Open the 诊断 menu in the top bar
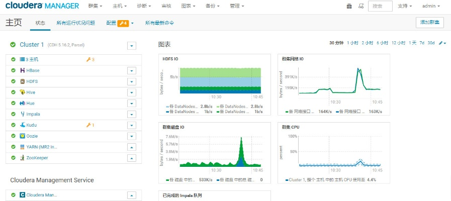451x201 pixels. click(x=144, y=6)
